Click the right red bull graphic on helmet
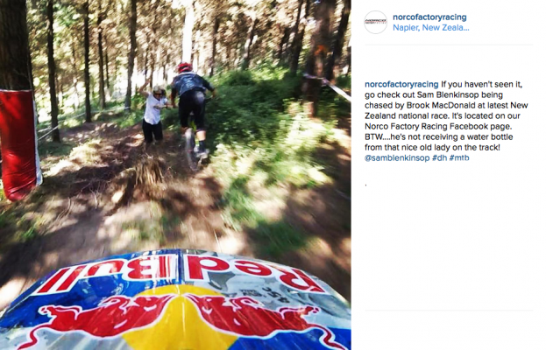Viewport: 546px width, 350px height. 258,318
